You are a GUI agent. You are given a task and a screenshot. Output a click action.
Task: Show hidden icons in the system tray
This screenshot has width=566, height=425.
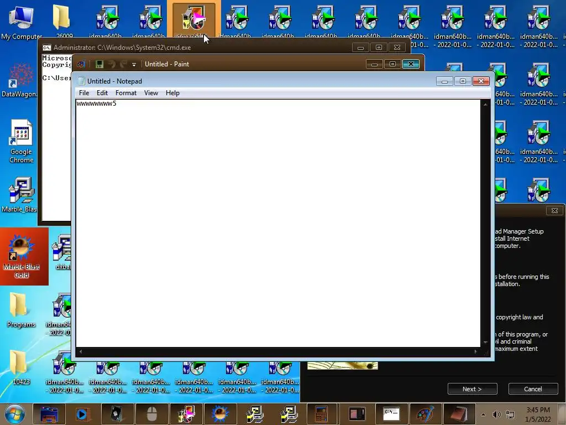tap(483, 414)
